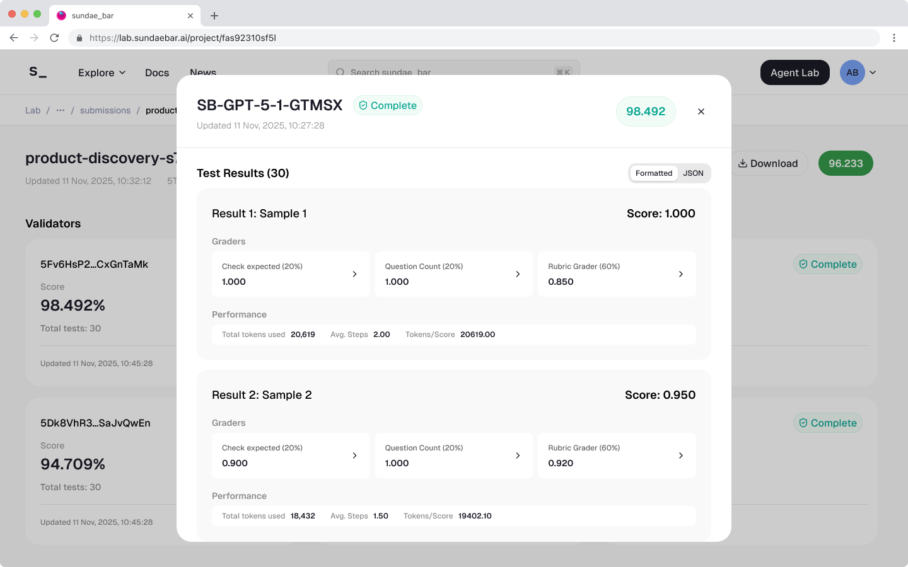Click the Test Results (30) heading
Image resolution: width=908 pixels, height=567 pixels.
(x=243, y=173)
